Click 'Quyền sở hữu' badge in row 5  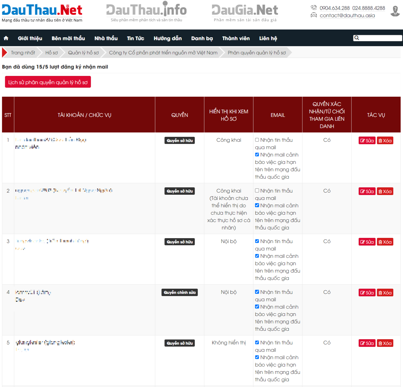tap(180, 343)
